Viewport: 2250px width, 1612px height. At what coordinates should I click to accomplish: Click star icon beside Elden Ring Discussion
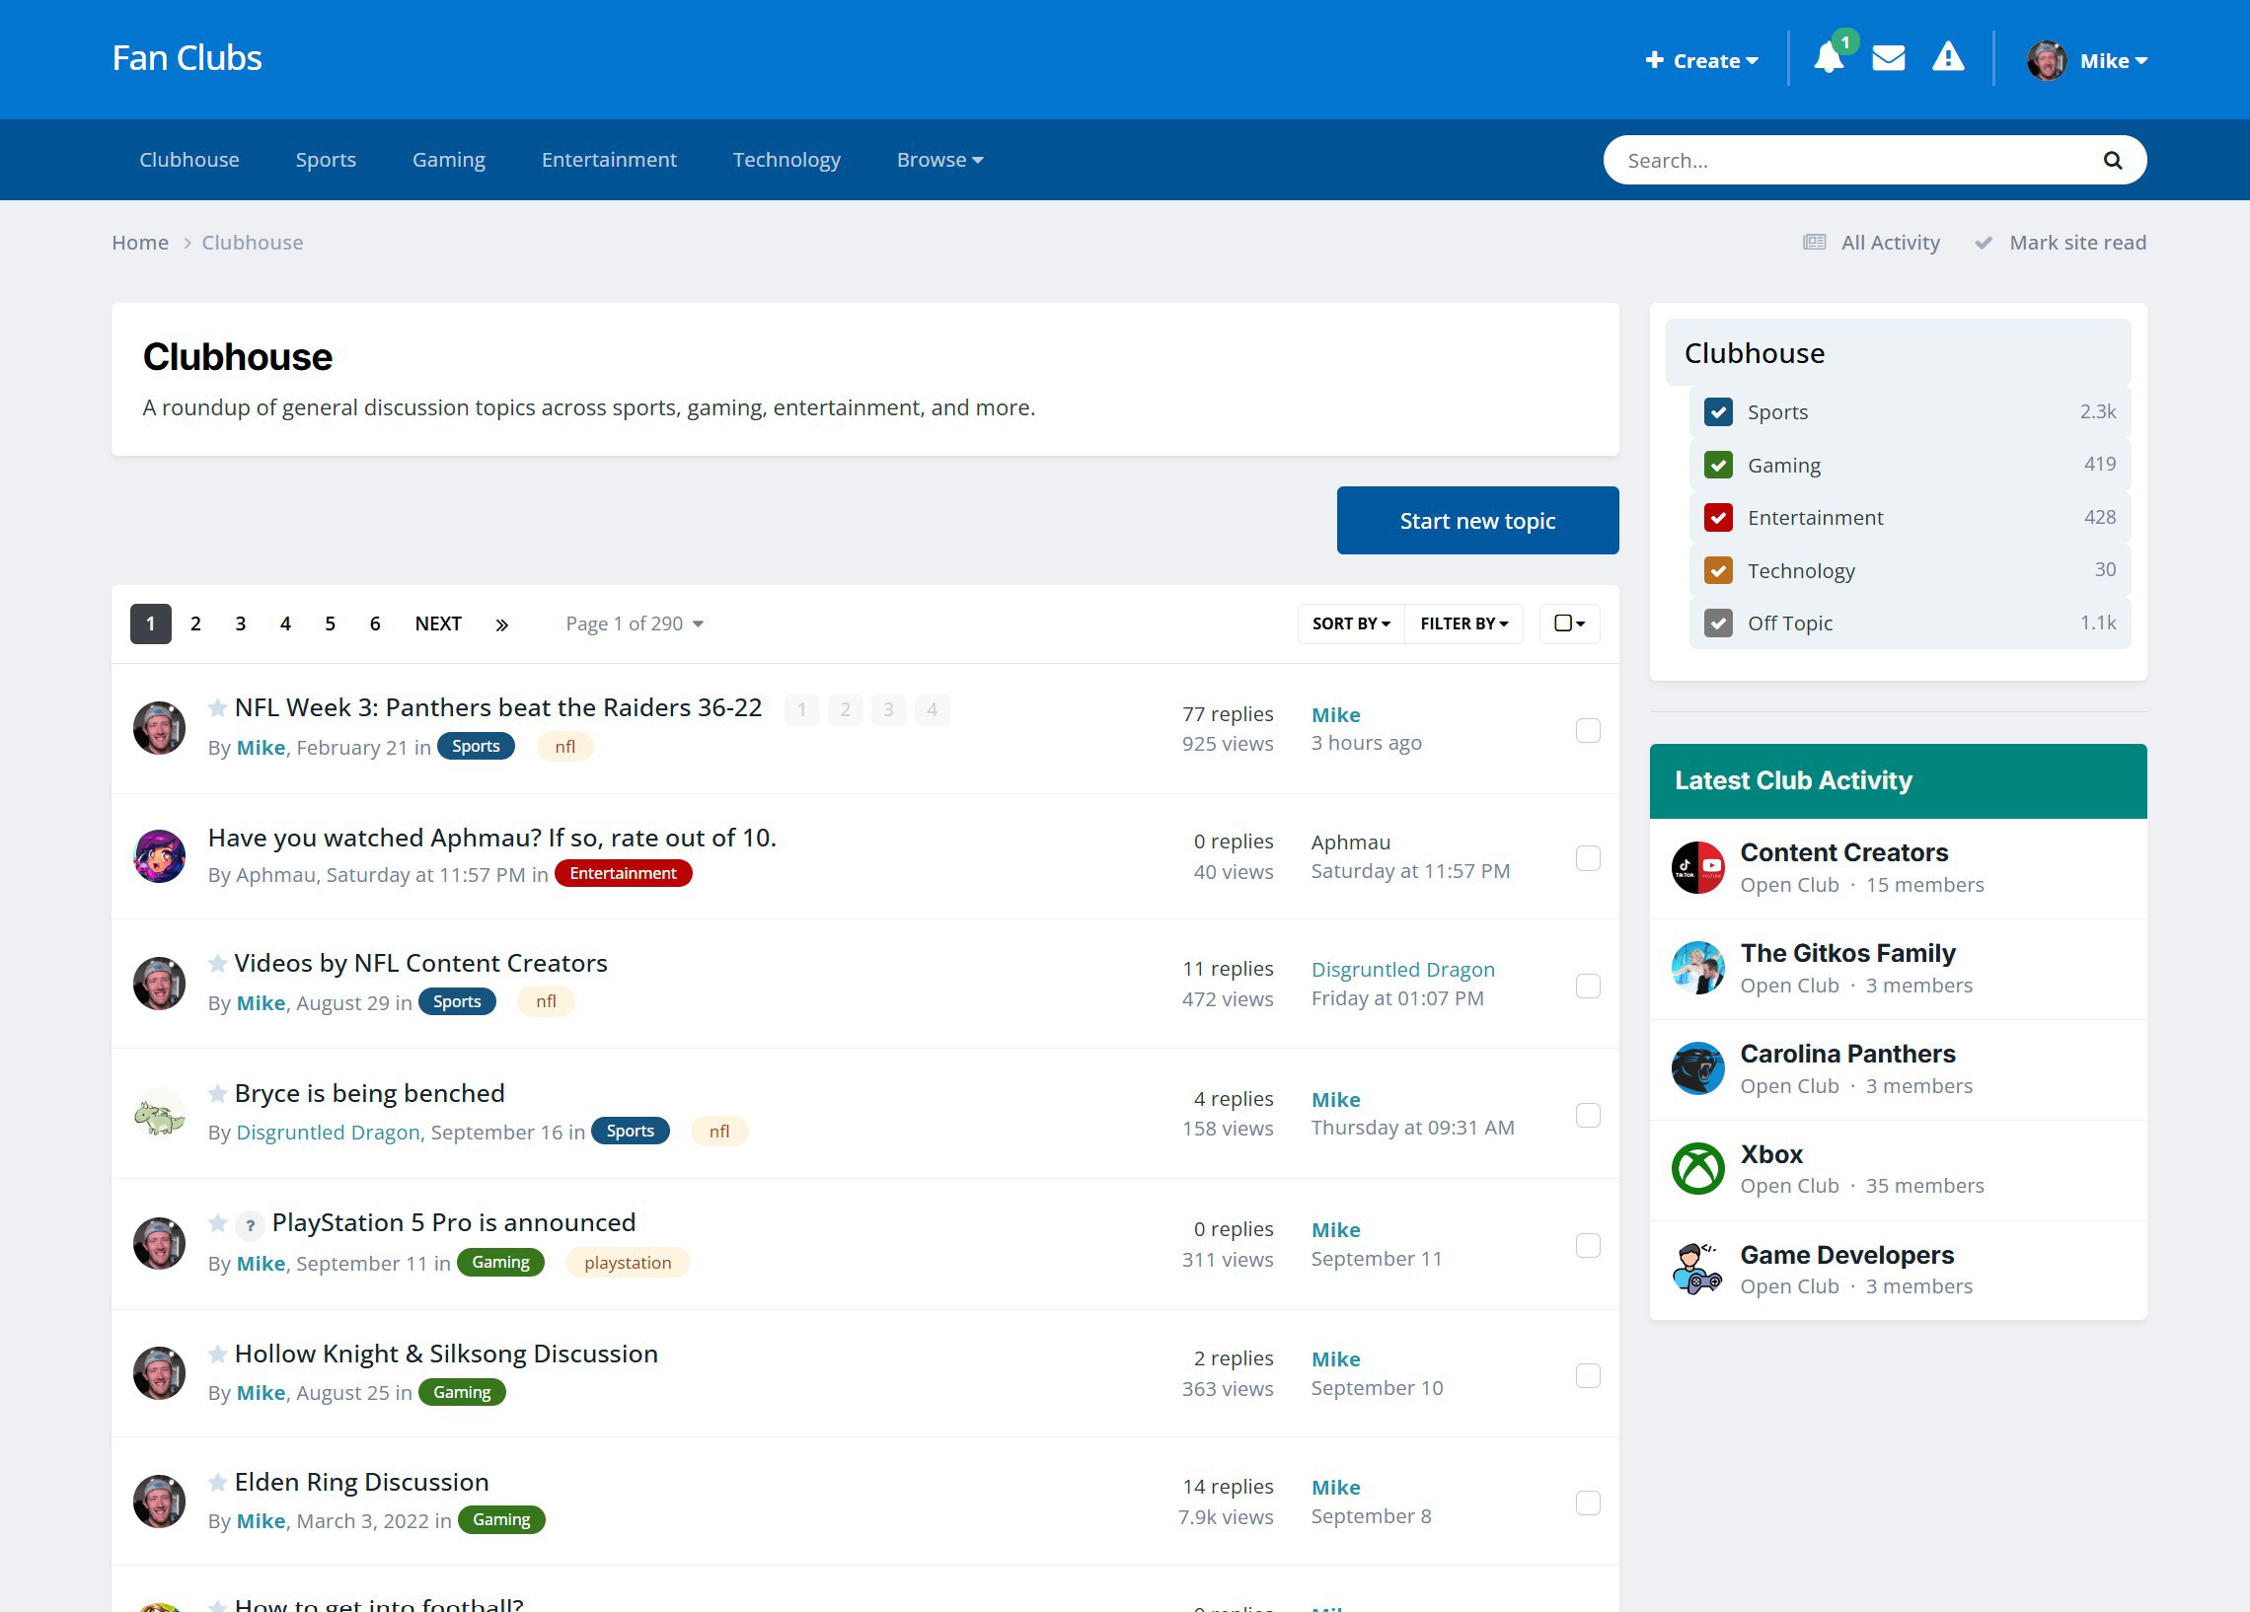(217, 1482)
